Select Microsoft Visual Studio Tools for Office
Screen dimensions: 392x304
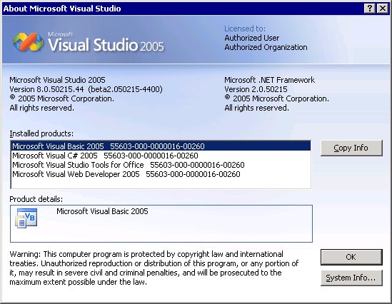click(x=161, y=165)
